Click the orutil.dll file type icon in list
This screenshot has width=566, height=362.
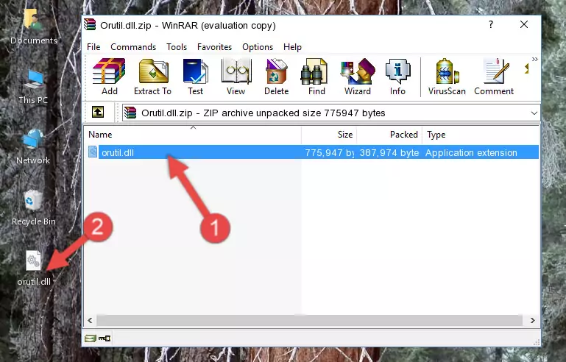[93, 152]
